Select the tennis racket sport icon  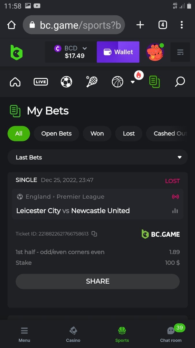tap(92, 82)
